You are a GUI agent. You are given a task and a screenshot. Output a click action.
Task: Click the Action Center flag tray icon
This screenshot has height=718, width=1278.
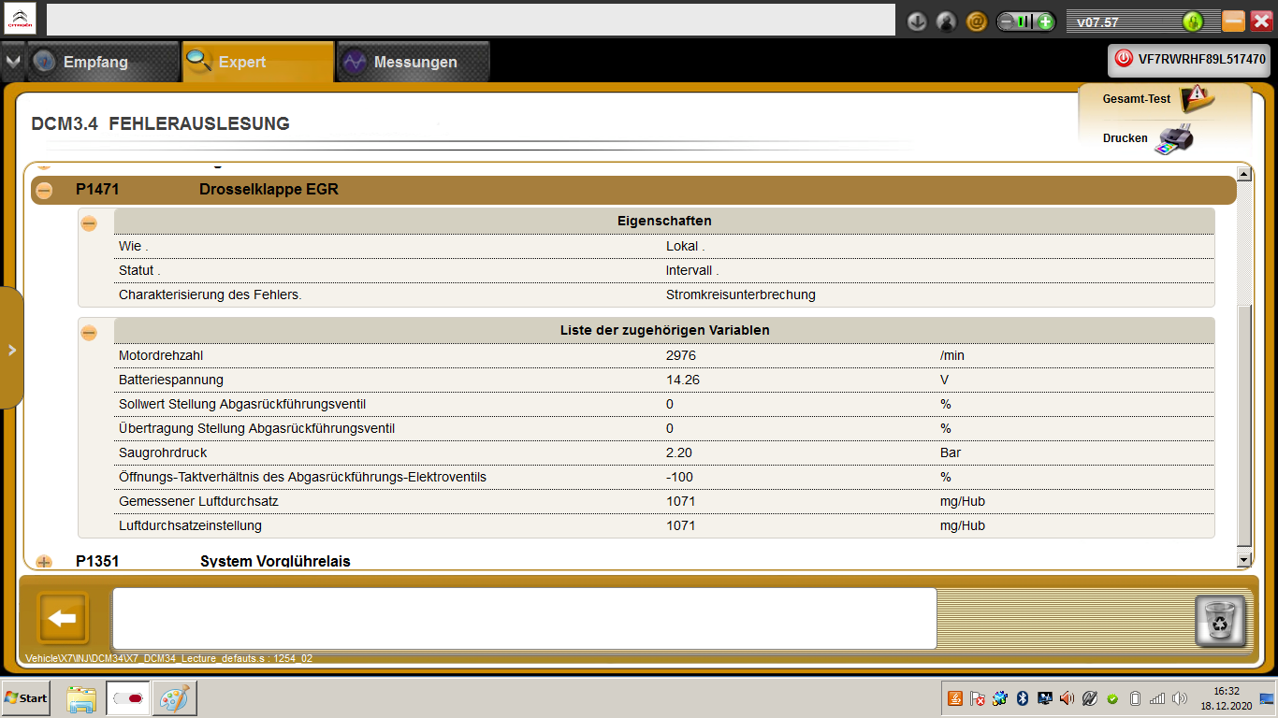(978, 698)
